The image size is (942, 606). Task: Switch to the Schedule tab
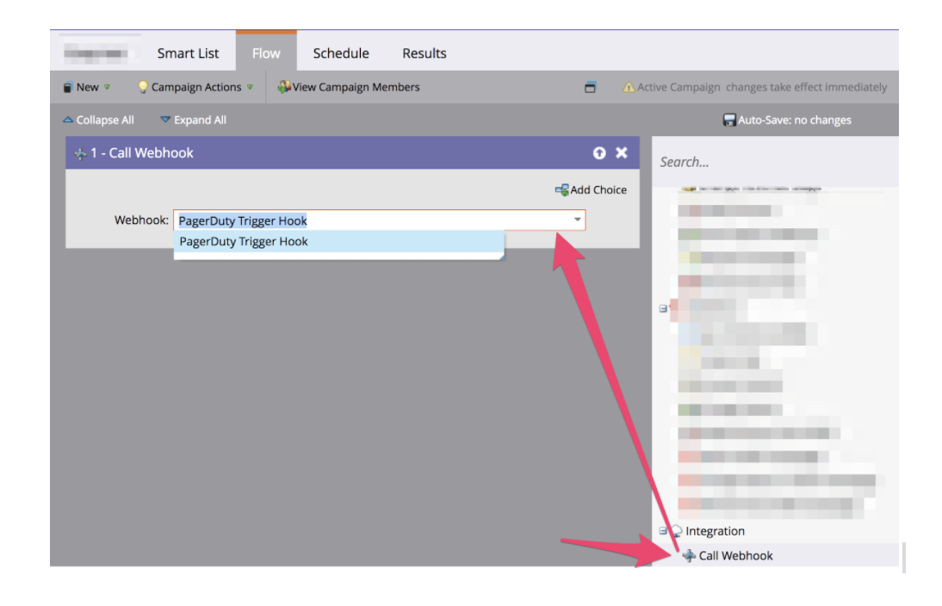point(341,53)
